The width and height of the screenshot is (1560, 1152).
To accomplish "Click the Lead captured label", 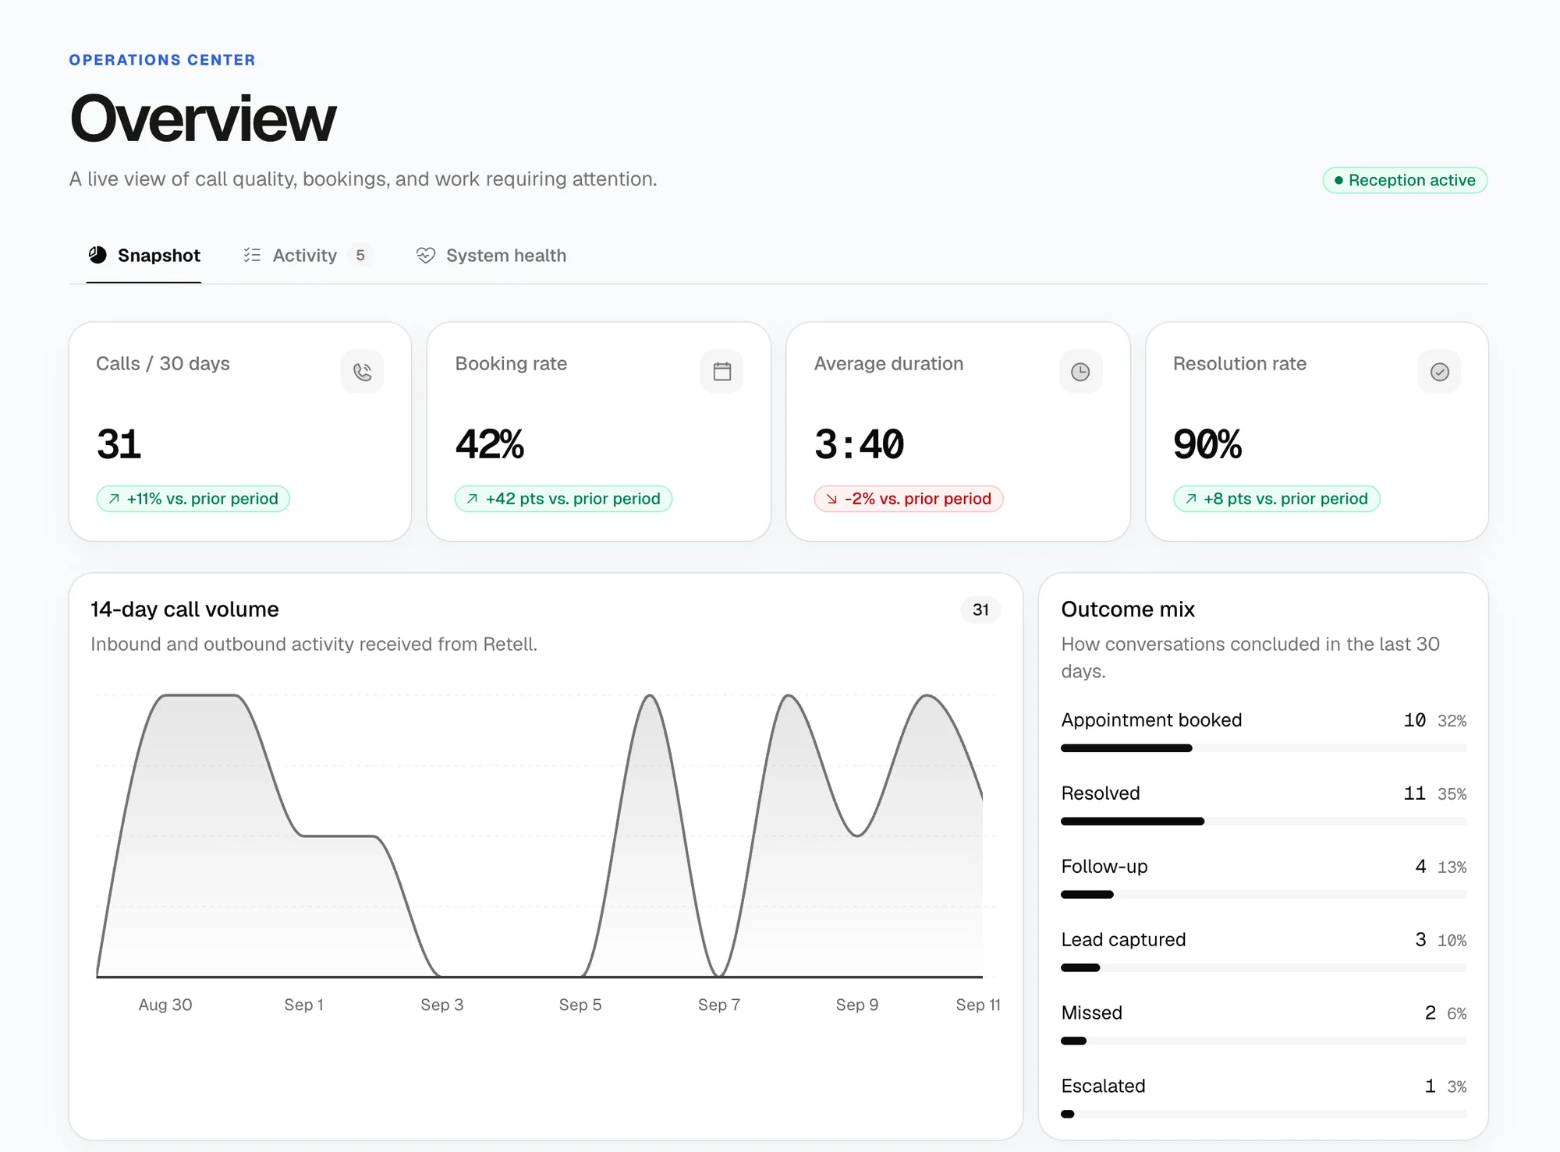I will pos(1123,939).
